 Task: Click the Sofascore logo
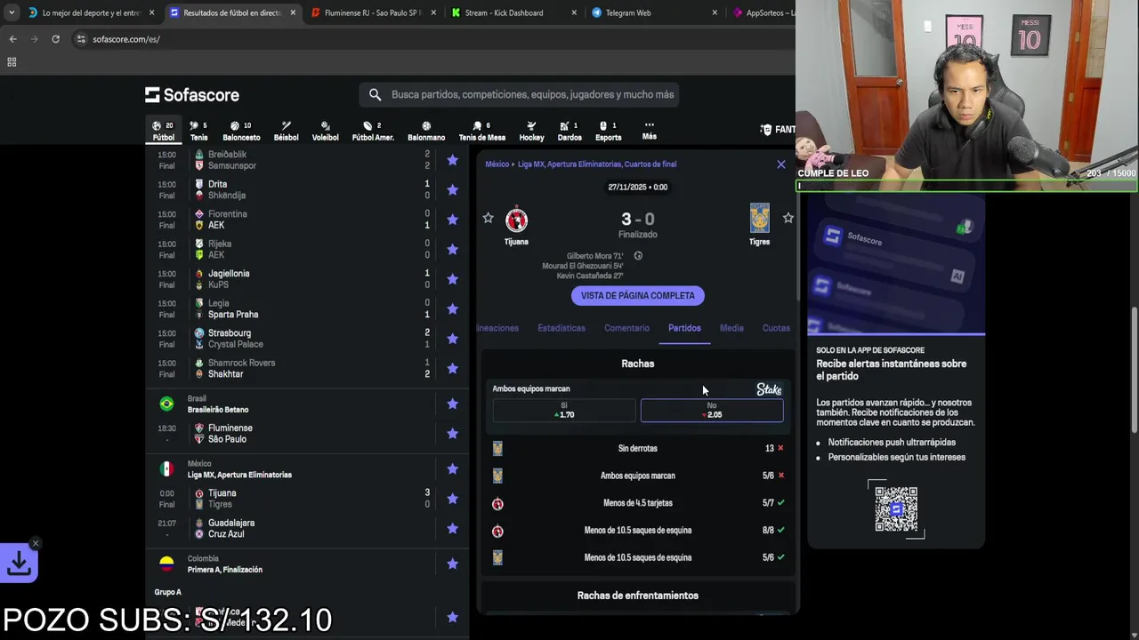pyautogui.click(x=192, y=95)
